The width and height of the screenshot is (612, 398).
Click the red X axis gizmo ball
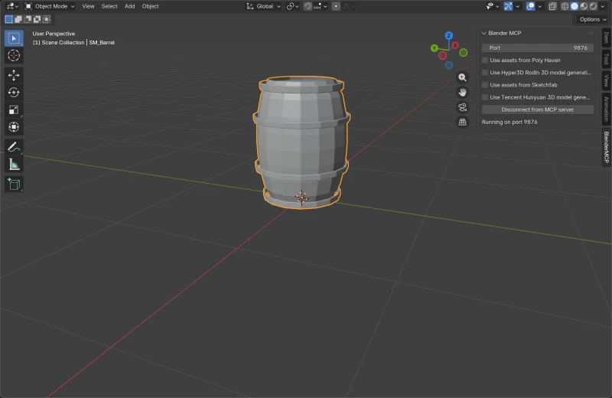(455, 46)
